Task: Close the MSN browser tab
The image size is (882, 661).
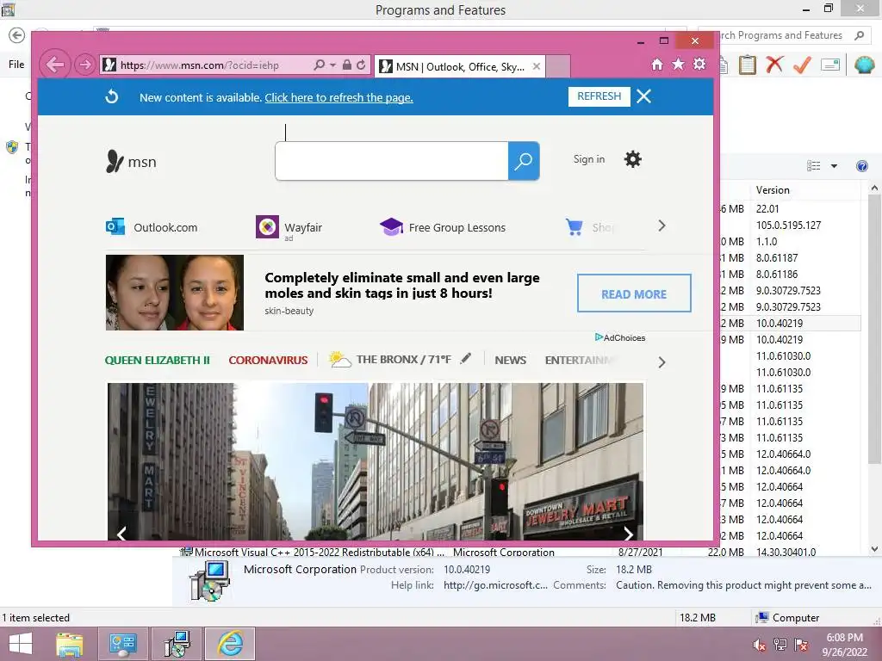Action: (x=537, y=66)
